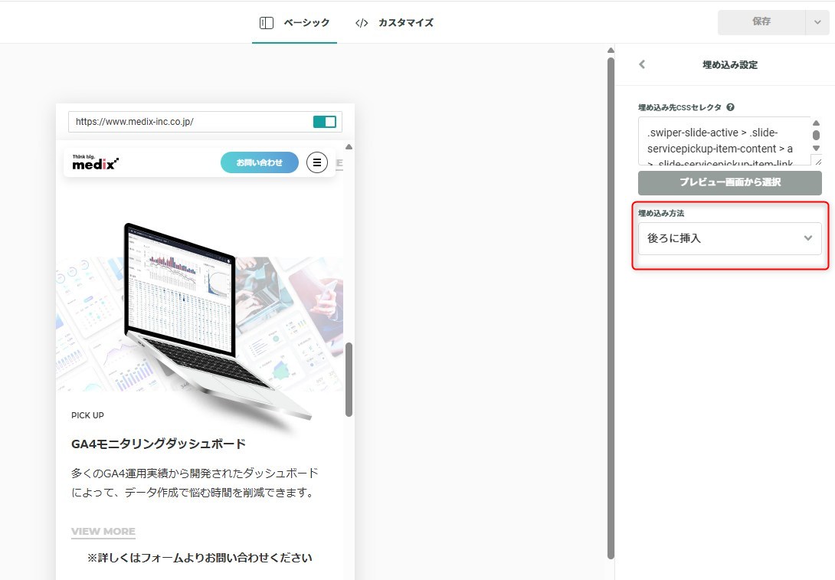Expand the arrow next to 保存 button

817,23
